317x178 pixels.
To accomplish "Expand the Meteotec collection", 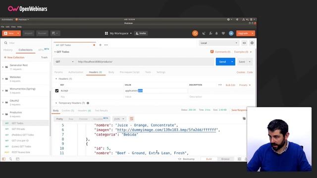I will click(x=3, y=79).
